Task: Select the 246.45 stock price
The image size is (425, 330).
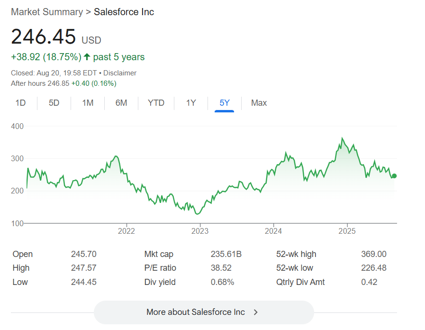Action: coord(44,37)
